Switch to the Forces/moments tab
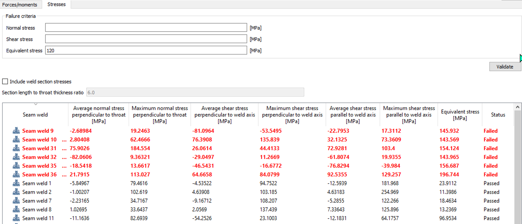 20,5
